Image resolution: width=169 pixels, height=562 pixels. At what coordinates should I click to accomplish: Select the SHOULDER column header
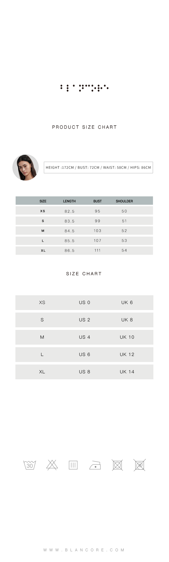tap(124, 201)
